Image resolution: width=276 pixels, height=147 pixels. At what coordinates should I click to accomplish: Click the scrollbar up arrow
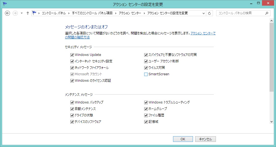[x=271, y=21]
